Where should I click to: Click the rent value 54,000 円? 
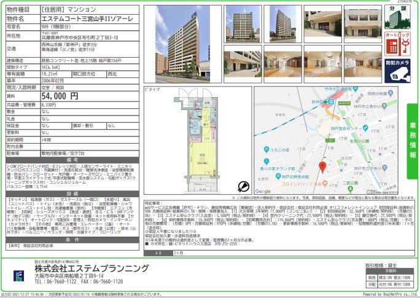tap(60, 96)
